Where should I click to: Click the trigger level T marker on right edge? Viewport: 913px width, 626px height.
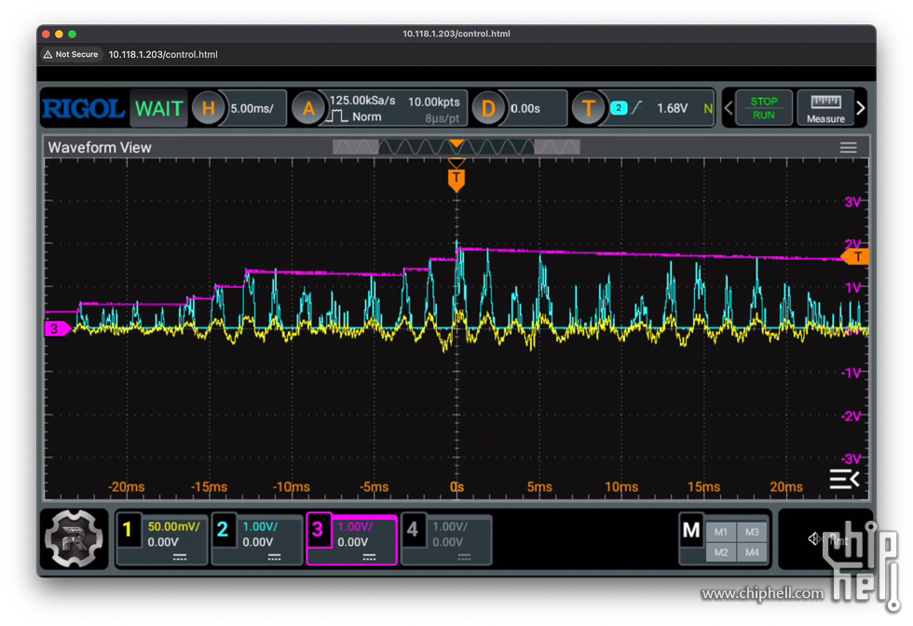[856, 257]
